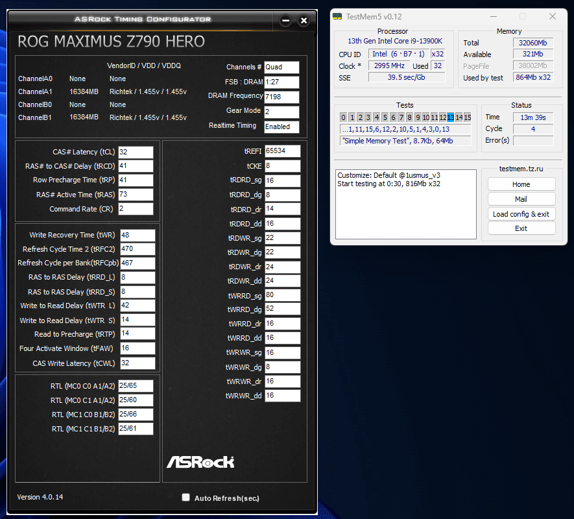Click the RAS# Active Time (tRAS) field
The height and width of the screenshot is (519, 574).
pos(136,195)
